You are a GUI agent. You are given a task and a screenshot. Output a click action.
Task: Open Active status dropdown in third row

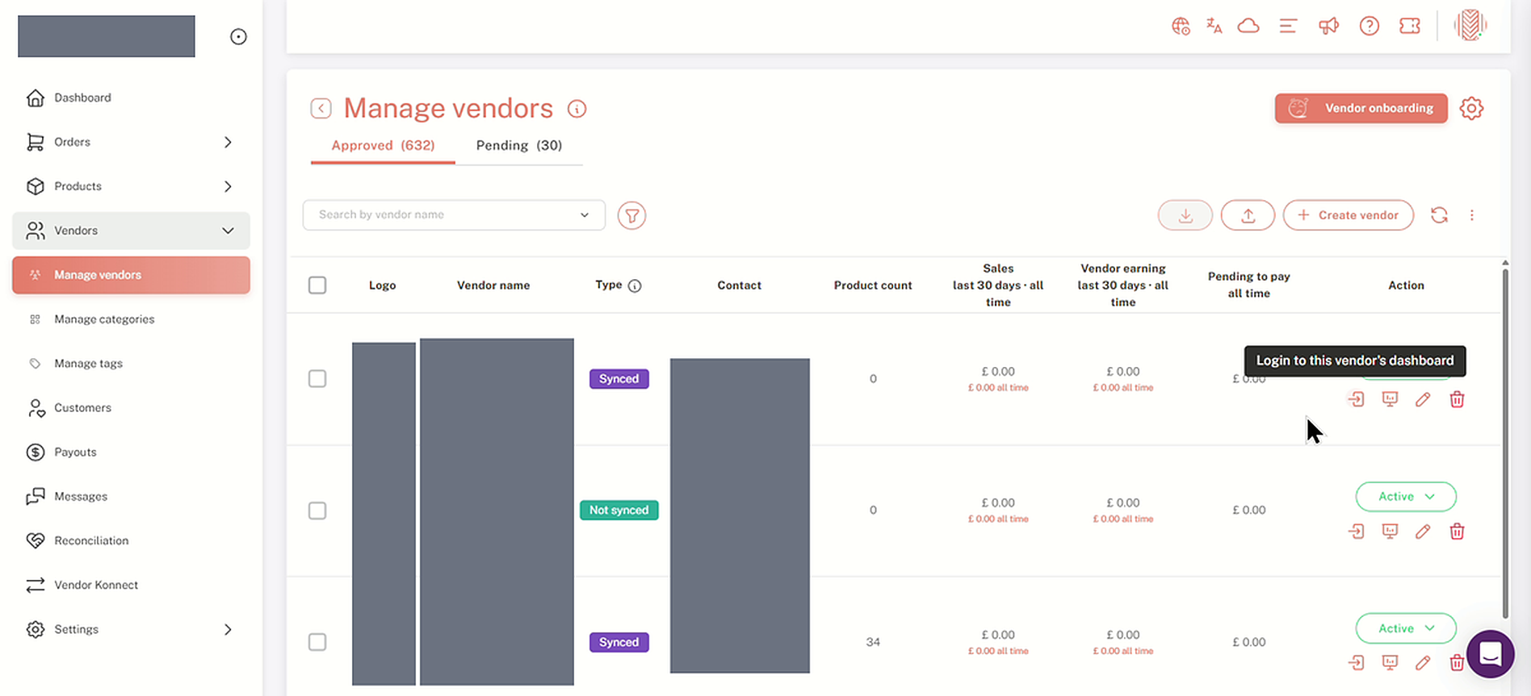pyautogui.click(x=1406, y=628)
